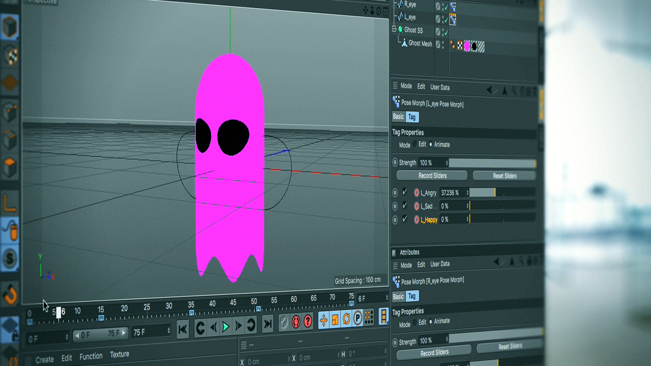
Task: Click the red autokeying record icon
Action: [296, 321]
